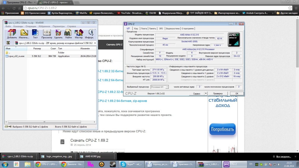299x168 pixels.
Task: Open the Избранное menu in WinRAR
Action: click(x=44, y=26)
